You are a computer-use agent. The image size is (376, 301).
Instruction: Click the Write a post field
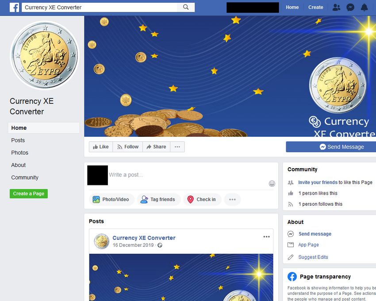[x=188, y=175]
